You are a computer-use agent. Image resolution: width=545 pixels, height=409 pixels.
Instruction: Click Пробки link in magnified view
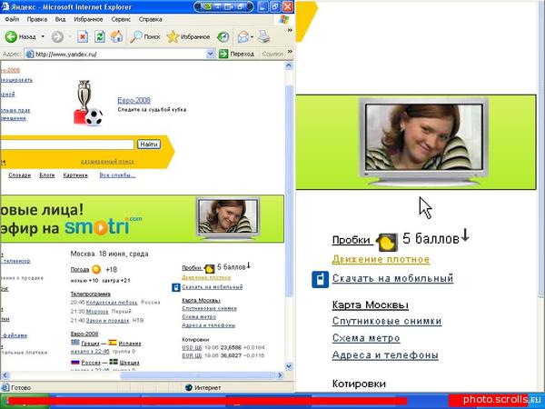click(352, 240)
